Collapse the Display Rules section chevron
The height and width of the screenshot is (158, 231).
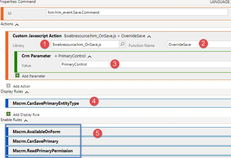point(27,92)
